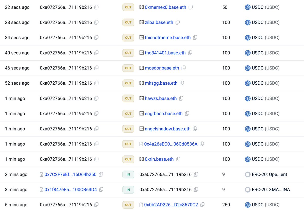Select the 50 amount value
The height and width of the screenshot is (211, 304).
[x=225, y=7]
